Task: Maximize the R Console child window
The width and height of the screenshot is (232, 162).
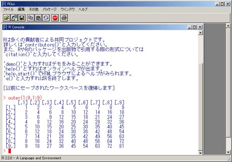Action: 194,27
